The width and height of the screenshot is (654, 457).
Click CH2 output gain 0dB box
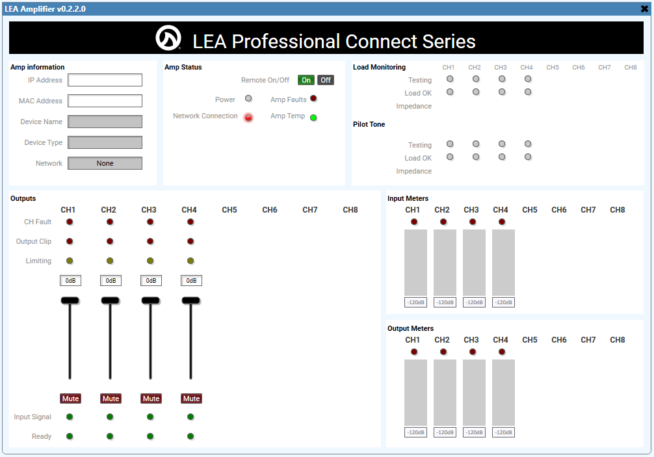[x=111, y=281]
